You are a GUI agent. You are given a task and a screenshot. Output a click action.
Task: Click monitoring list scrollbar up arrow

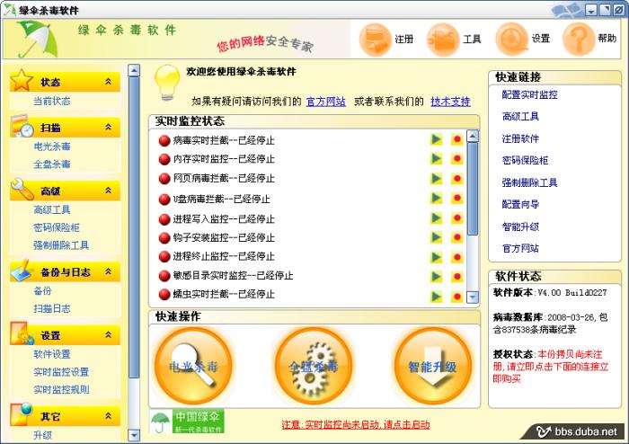(x=473, y=136)
